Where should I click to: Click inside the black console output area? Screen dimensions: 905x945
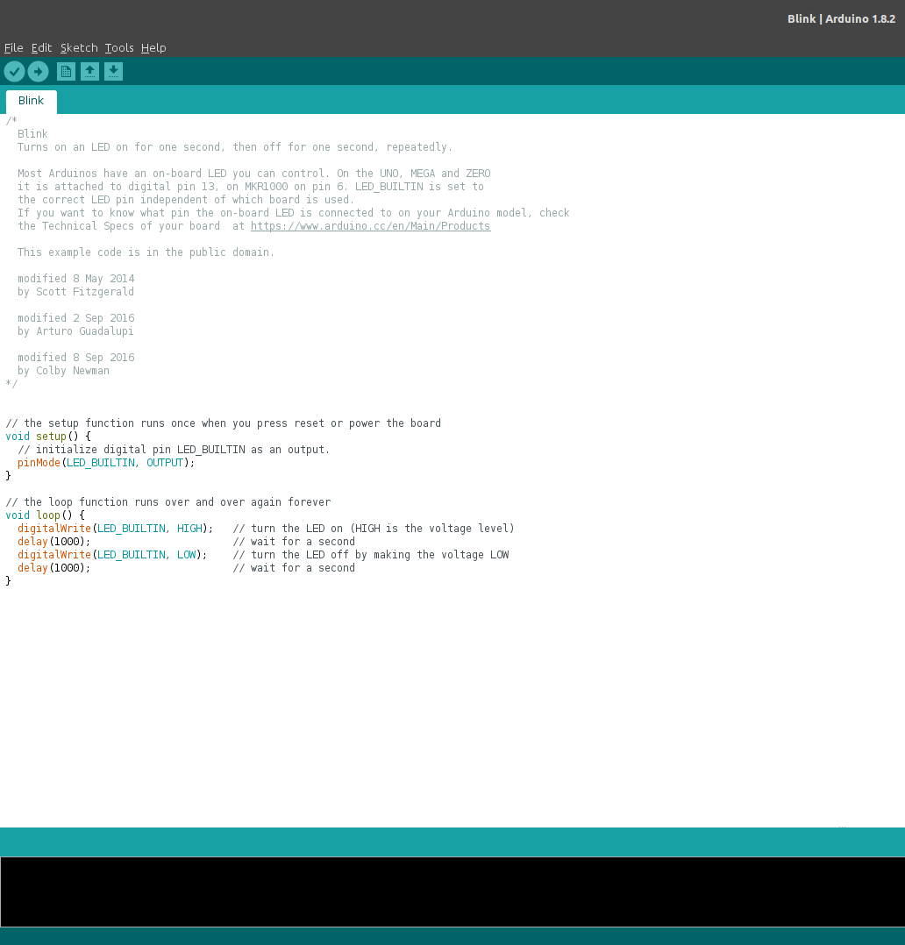pos(452,892)
